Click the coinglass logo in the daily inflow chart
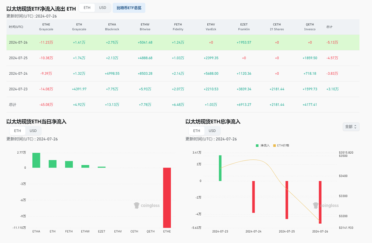 [147, 205]
